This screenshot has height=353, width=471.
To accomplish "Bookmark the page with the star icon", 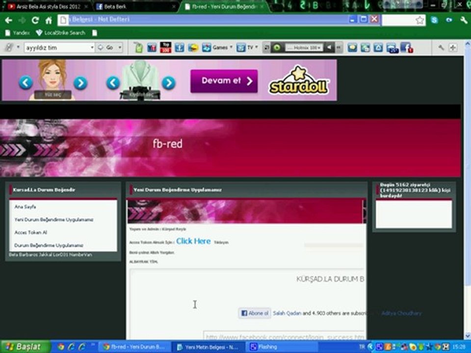I will [x=419, y=20].
